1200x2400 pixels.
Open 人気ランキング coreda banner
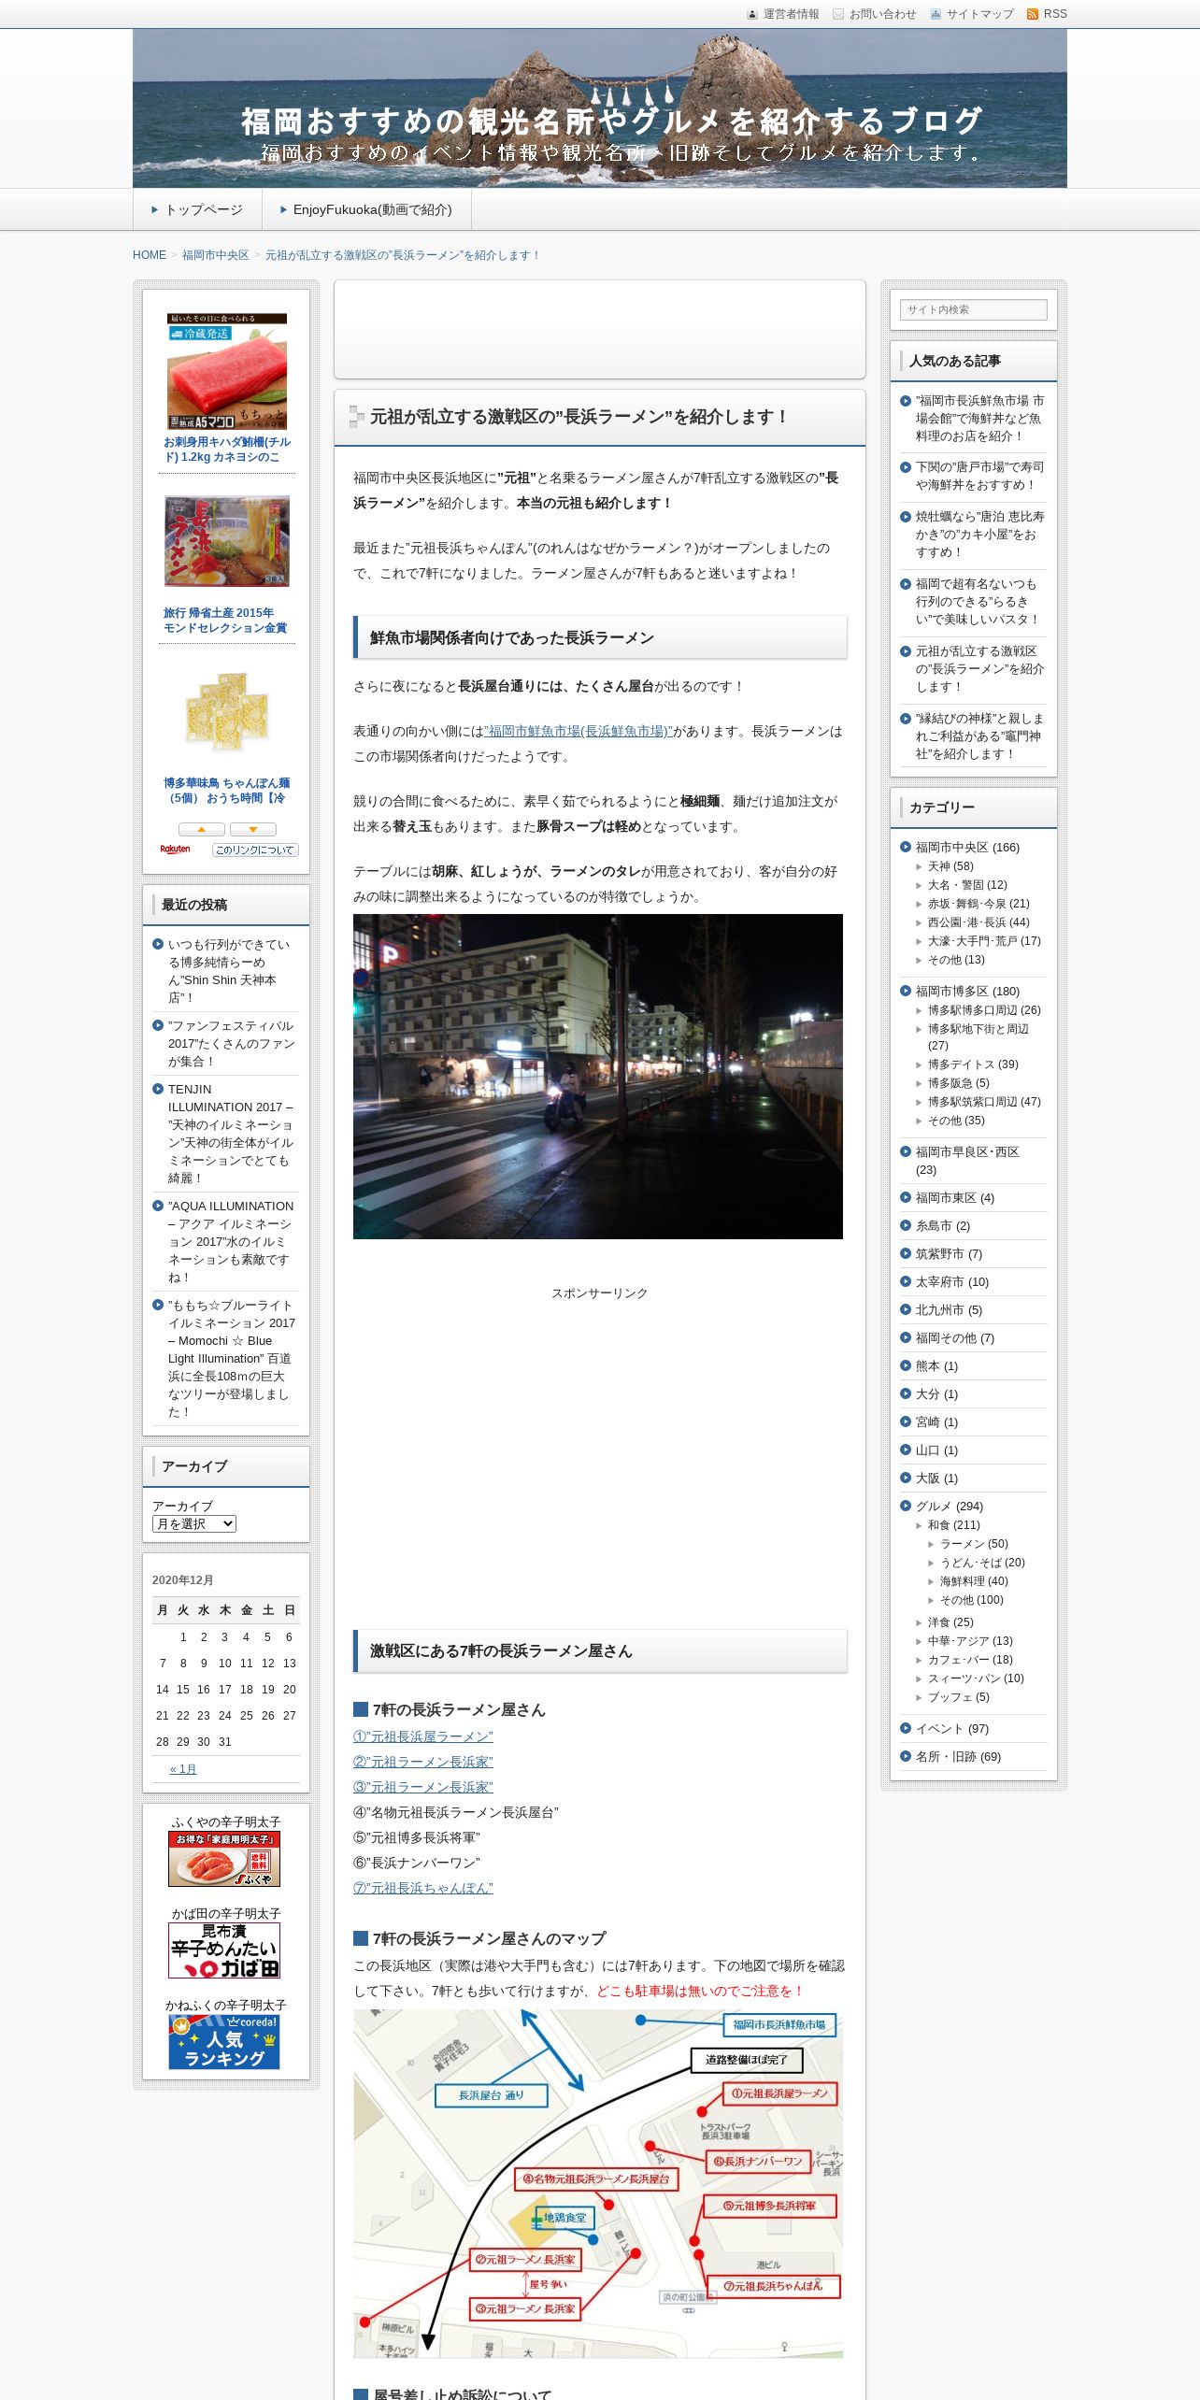pyautogui.click(x=224, y=2041)
